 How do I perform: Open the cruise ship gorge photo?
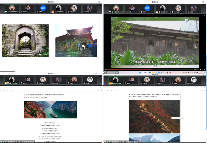50,110
